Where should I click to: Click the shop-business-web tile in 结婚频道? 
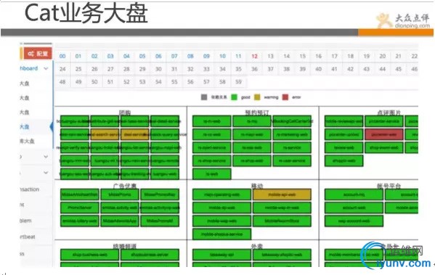click(x=89, y=255)
